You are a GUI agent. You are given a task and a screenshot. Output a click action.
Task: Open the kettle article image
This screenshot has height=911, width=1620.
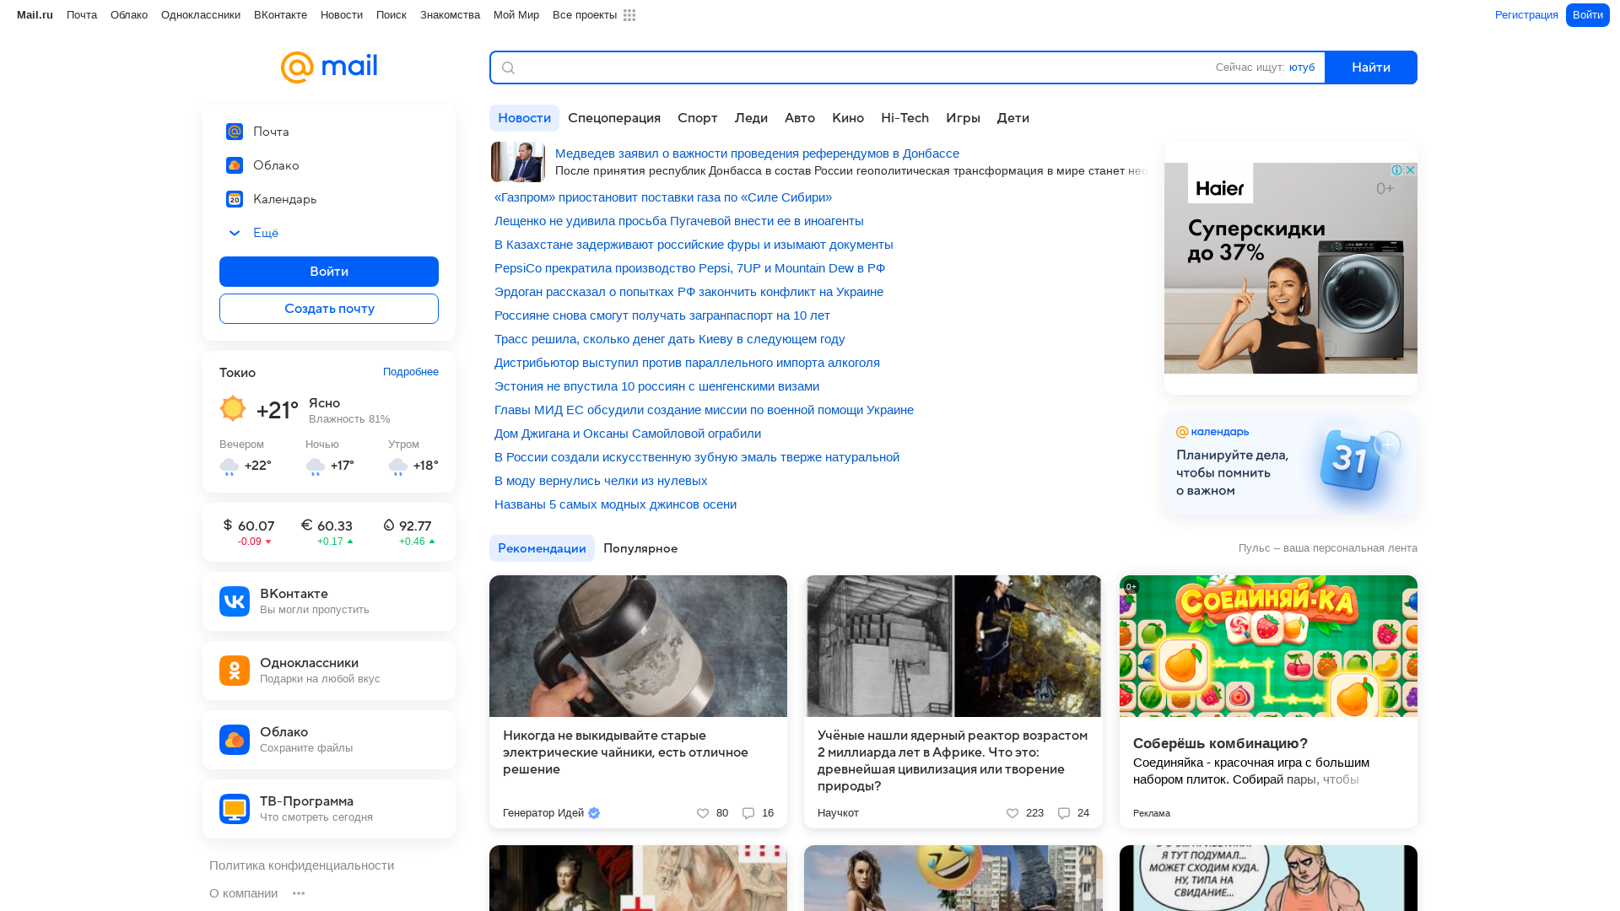point(638,646)
